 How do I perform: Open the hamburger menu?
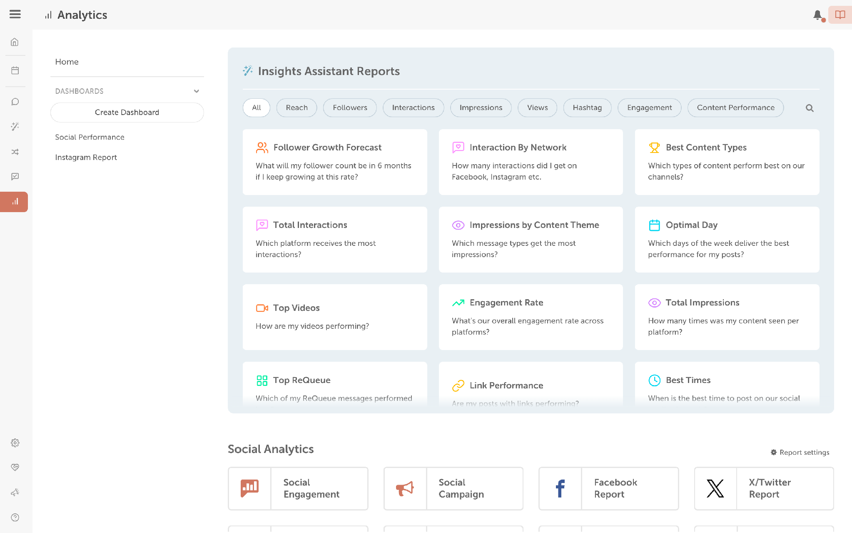click(15, 14)
